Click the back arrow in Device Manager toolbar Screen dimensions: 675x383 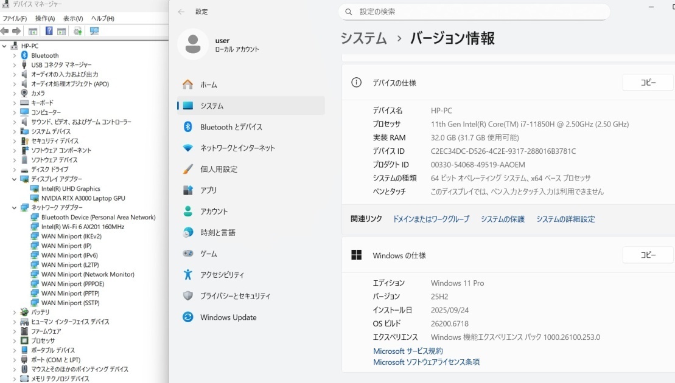[6, 31]
